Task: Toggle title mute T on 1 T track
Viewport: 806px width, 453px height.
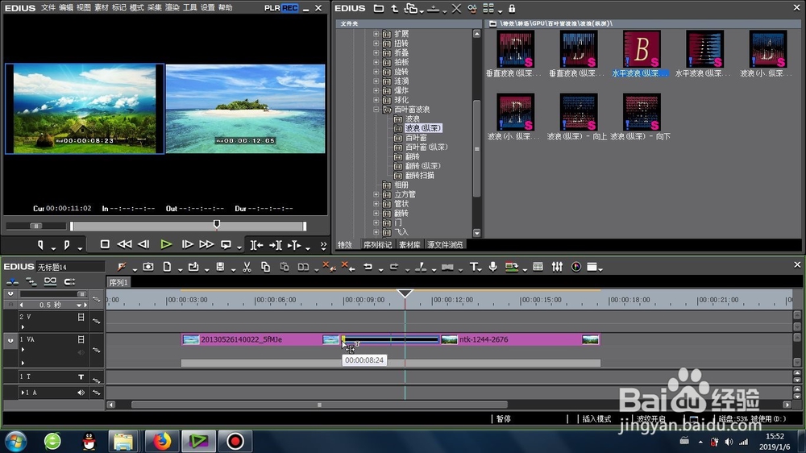Action: (81, 377)
